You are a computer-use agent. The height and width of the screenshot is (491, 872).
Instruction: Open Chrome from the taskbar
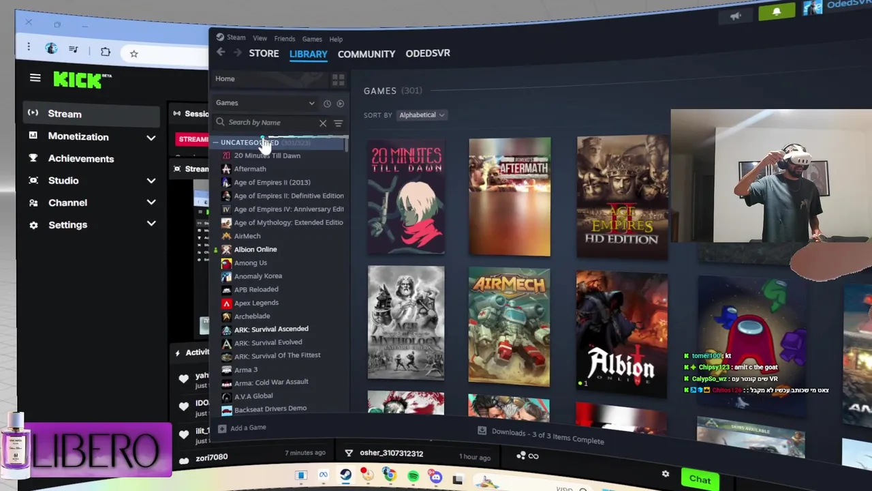(x=389, y=475)
